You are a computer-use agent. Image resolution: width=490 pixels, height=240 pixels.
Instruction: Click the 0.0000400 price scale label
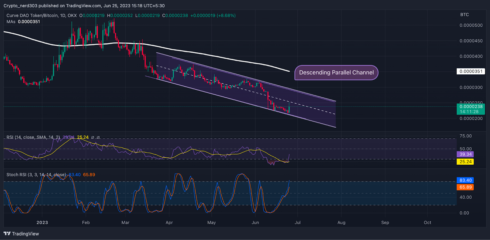point(471,56)
